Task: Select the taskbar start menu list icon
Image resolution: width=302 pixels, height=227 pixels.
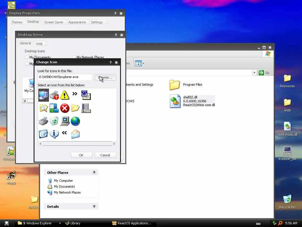Action: point(86,108)
